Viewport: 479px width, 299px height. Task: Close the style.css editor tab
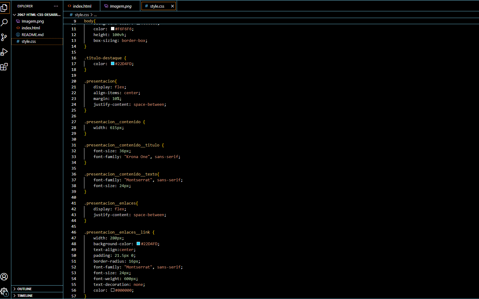point(172,6)
